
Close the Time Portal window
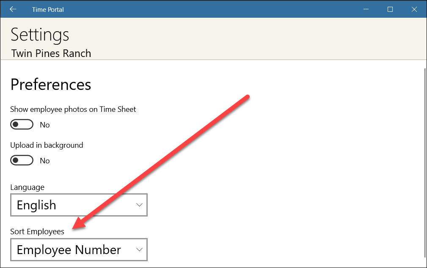414,9
